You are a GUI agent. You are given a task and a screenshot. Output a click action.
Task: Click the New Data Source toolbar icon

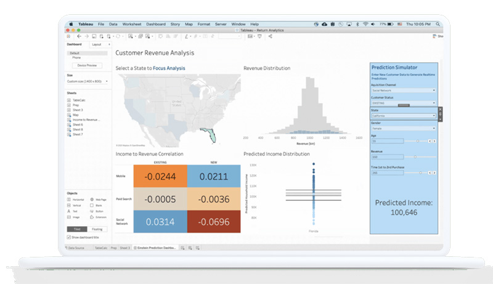tap(102, 36)
